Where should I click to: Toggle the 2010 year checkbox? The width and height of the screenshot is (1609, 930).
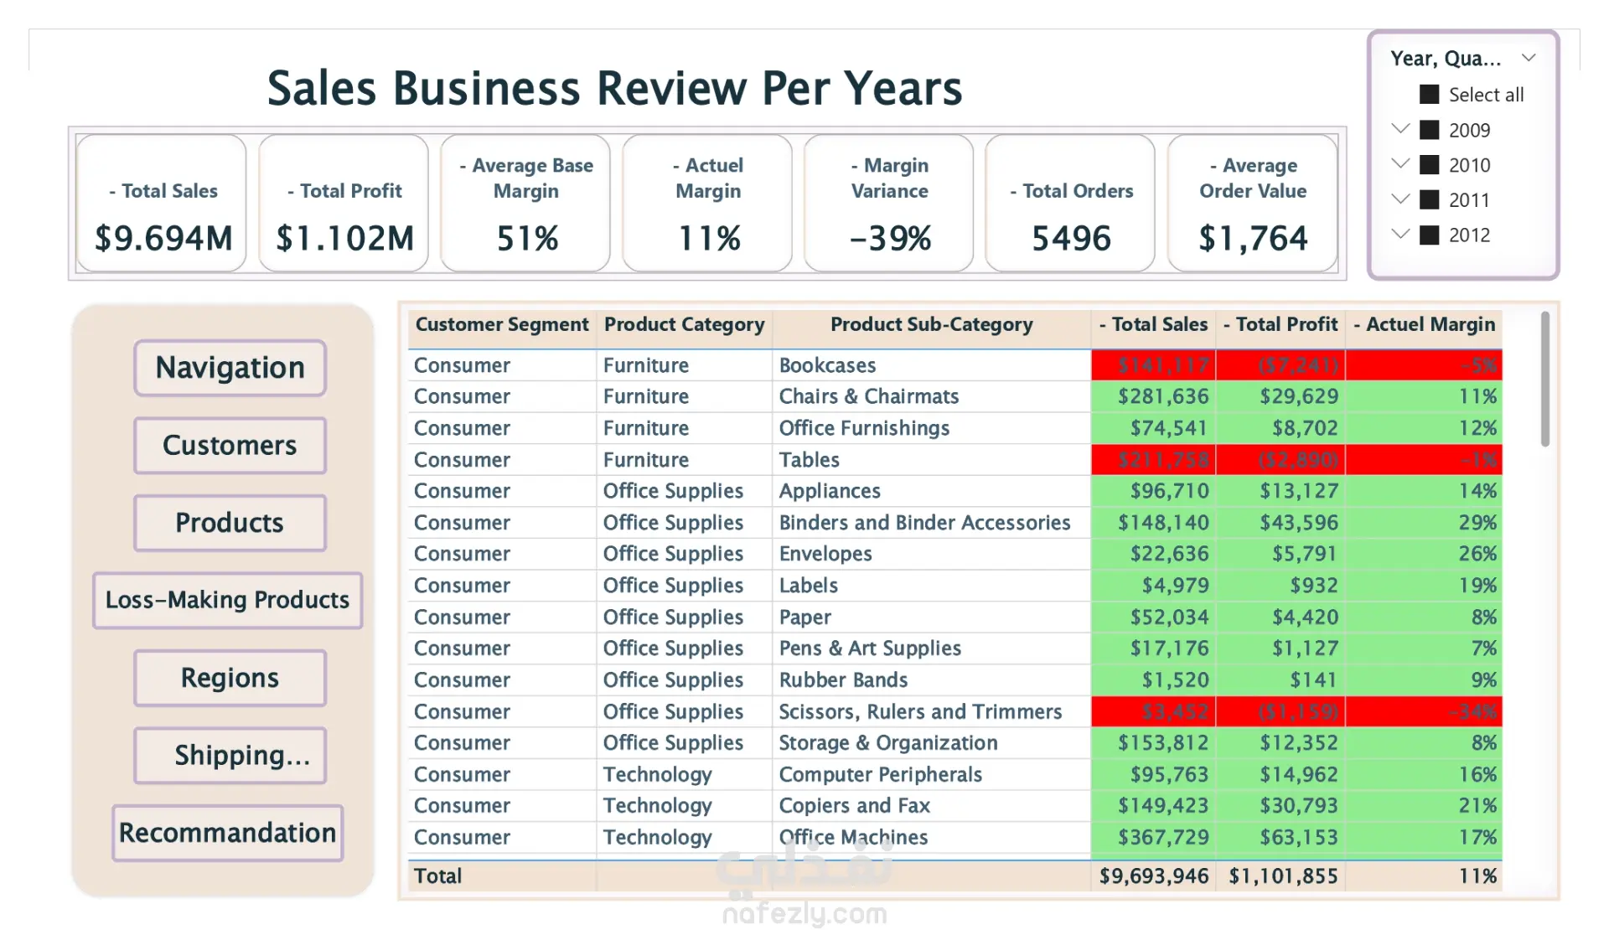click(1429, 165)
